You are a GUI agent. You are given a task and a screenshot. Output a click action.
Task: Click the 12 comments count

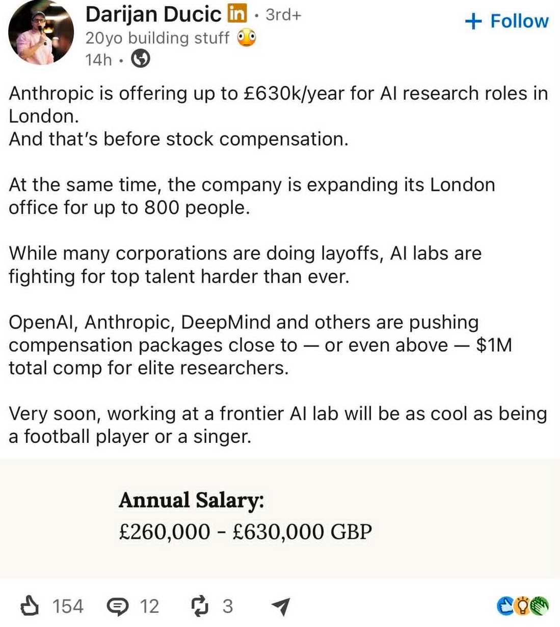(150, 606)
